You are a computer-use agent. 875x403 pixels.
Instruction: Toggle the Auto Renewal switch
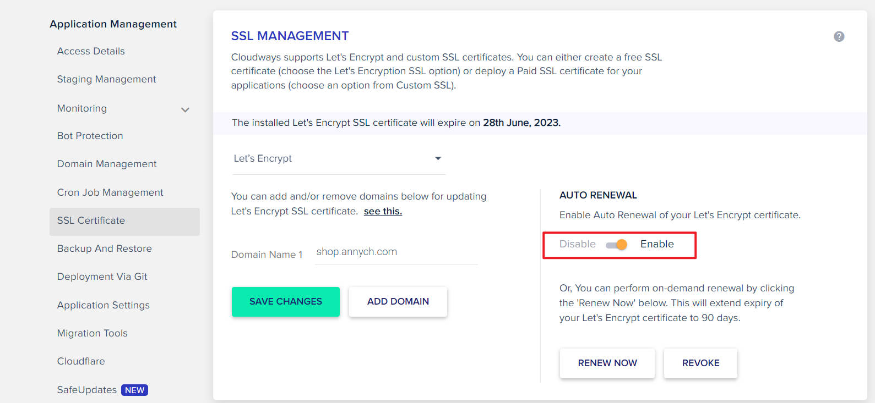617,245
